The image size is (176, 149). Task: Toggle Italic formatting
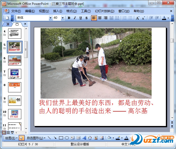pos(75,18)
